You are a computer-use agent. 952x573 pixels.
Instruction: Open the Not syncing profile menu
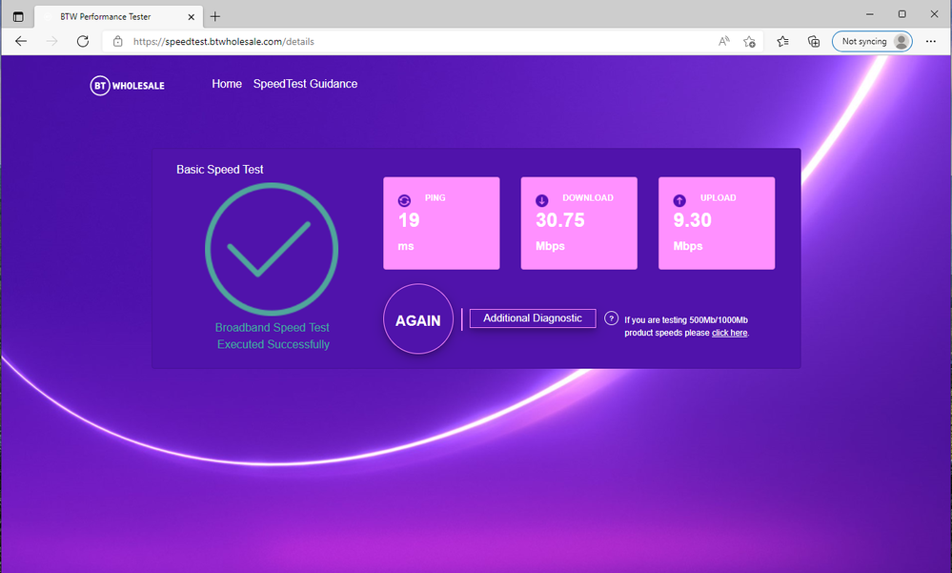point(872,41)
